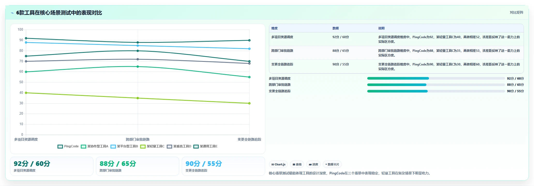Click 某轻量工具C point at 多项目资源调度
Viewport: 534px width, 186px height.
click(x=26, y=93)
